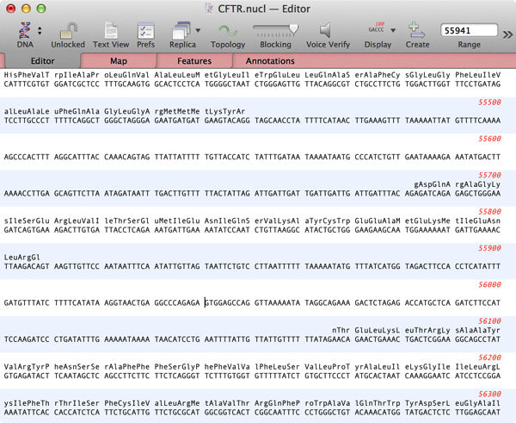516x423 pixels.
Task: Click the Display GACCC icon
Action: (378, 30)
